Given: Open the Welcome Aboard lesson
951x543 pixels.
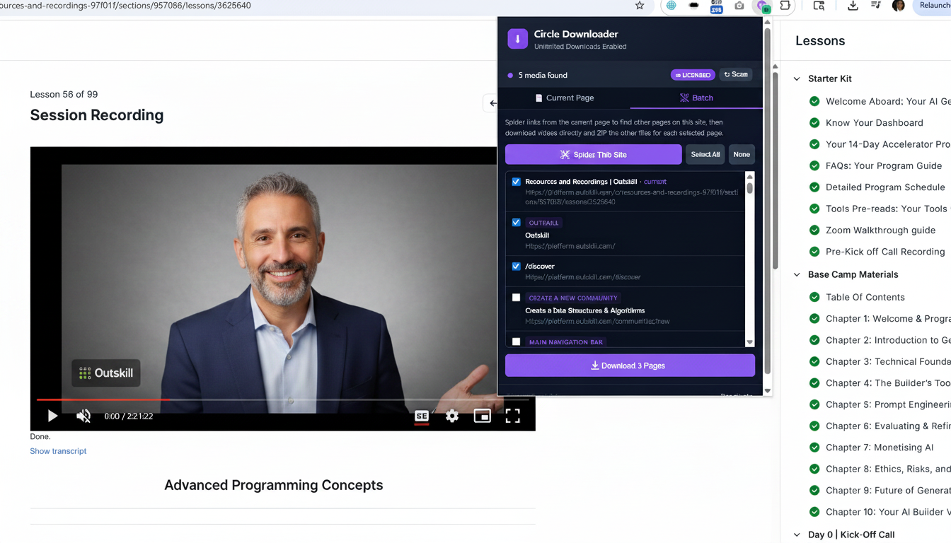Looking at the screenshot, I should point(888,101).
